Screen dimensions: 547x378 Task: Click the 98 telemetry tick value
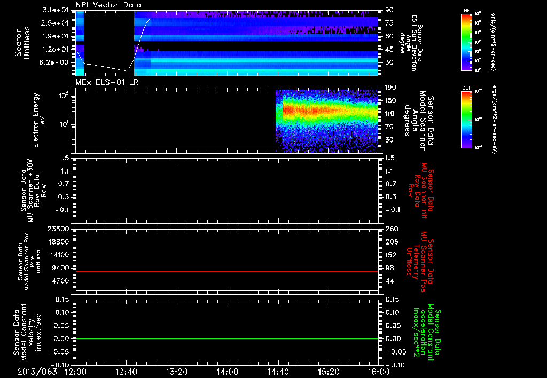pyautogui.click(x=389, y=268)
